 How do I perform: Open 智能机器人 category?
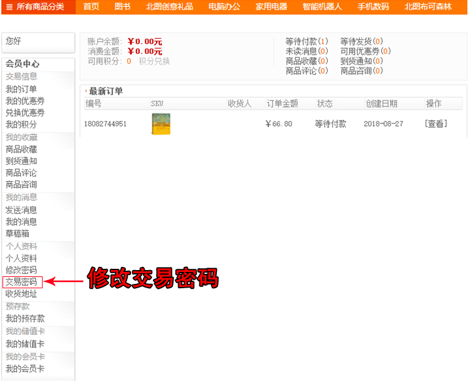(x=322, y=7)
